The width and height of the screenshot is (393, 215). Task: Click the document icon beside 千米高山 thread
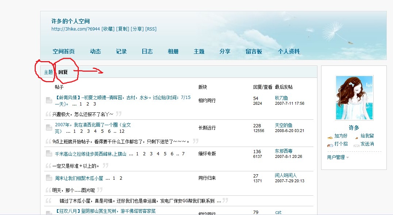pyautogui.click(x=49, y=154)
